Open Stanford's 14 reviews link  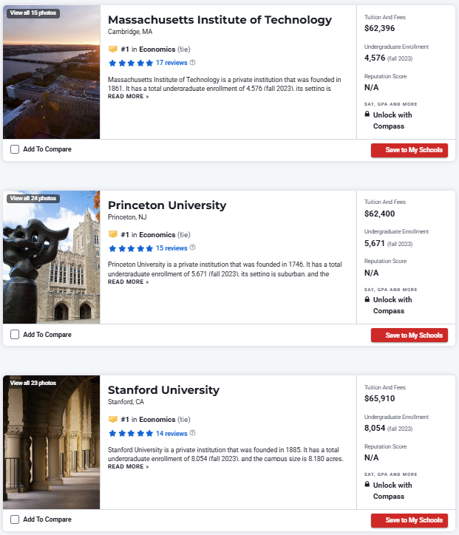(x=171, y=433)
